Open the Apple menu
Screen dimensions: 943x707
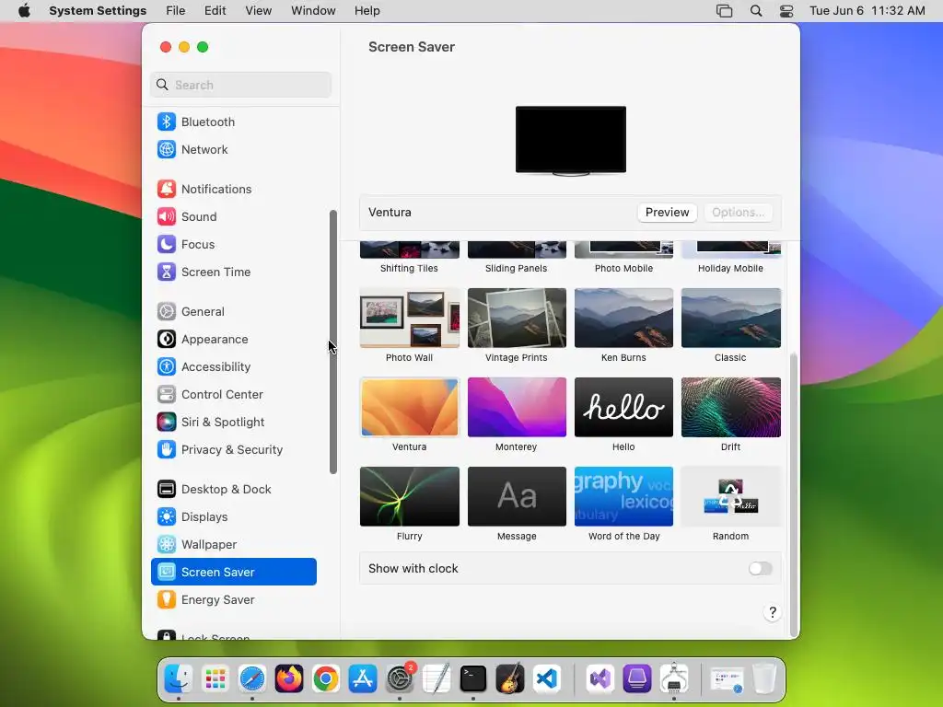click(x=24, y=11)
